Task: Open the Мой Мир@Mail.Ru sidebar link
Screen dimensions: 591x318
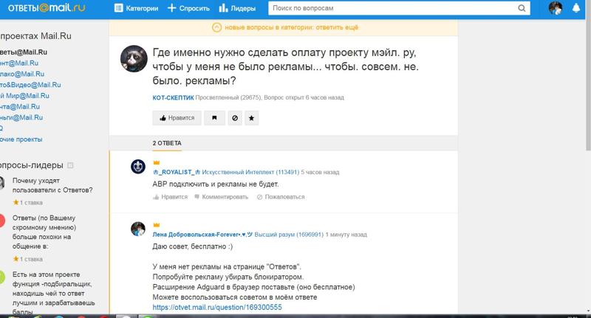Action: (24, 96)
